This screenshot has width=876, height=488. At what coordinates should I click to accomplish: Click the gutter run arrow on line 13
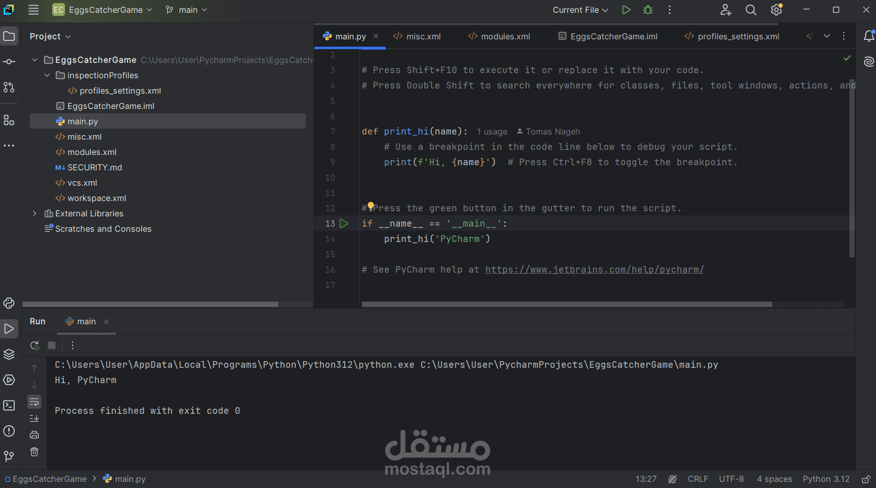[x=344, y=224]
